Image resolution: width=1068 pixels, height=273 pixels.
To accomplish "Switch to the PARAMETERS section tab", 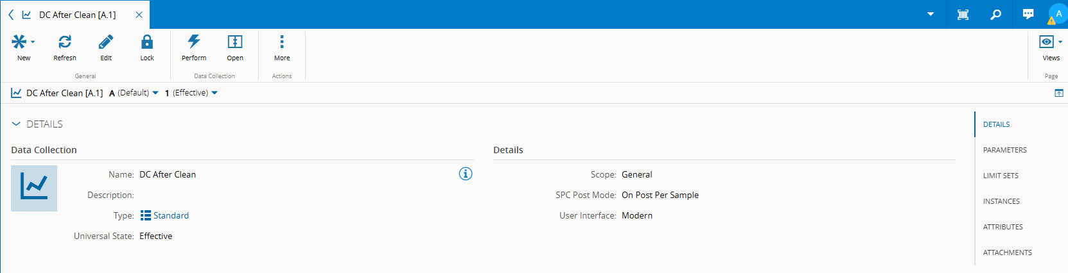I will coord(1004,150).
